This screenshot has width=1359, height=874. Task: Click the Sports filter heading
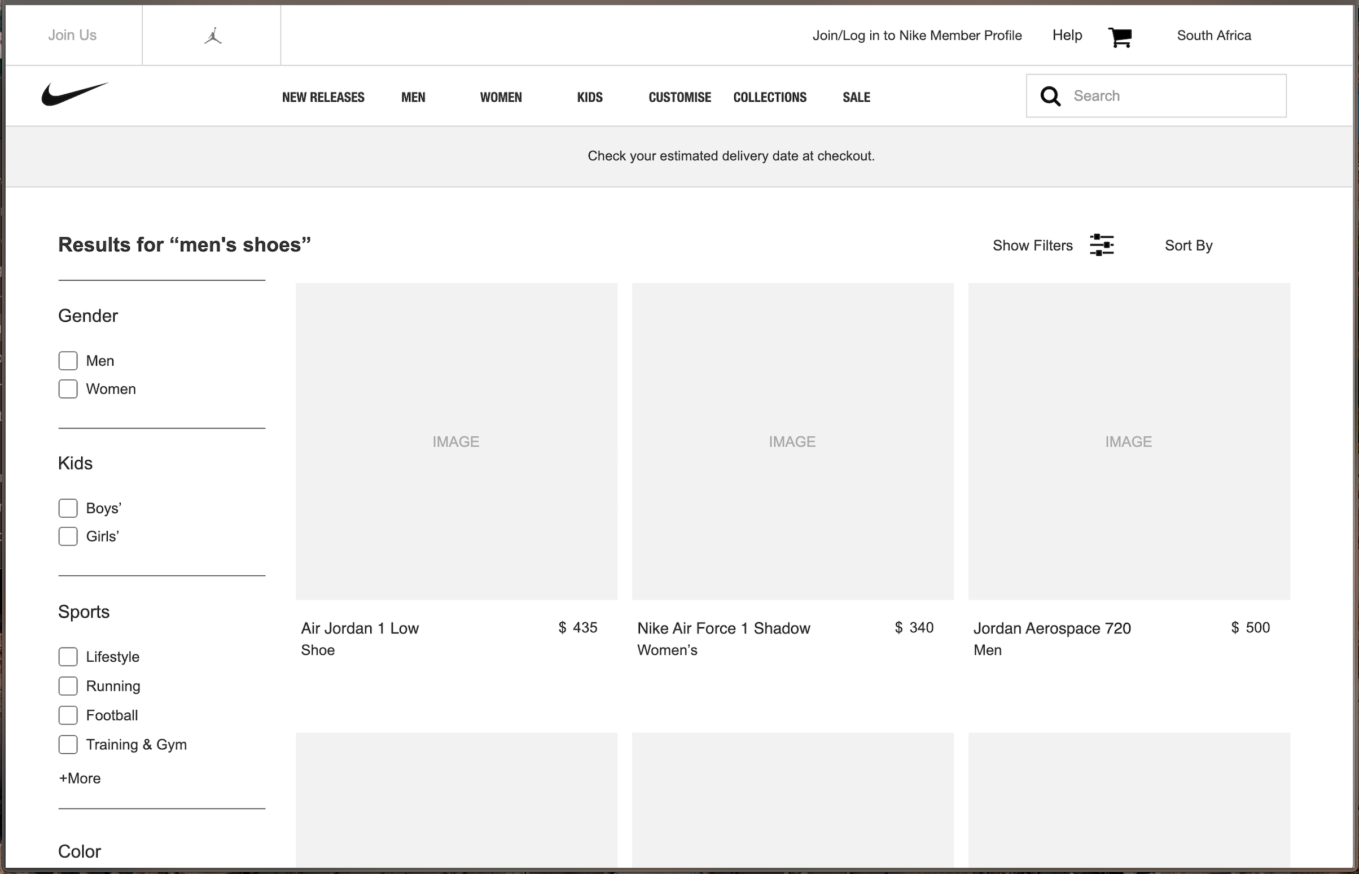pos(84,612)
